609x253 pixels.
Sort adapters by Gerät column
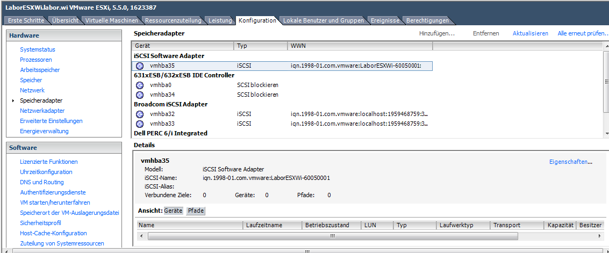(183, 46)
